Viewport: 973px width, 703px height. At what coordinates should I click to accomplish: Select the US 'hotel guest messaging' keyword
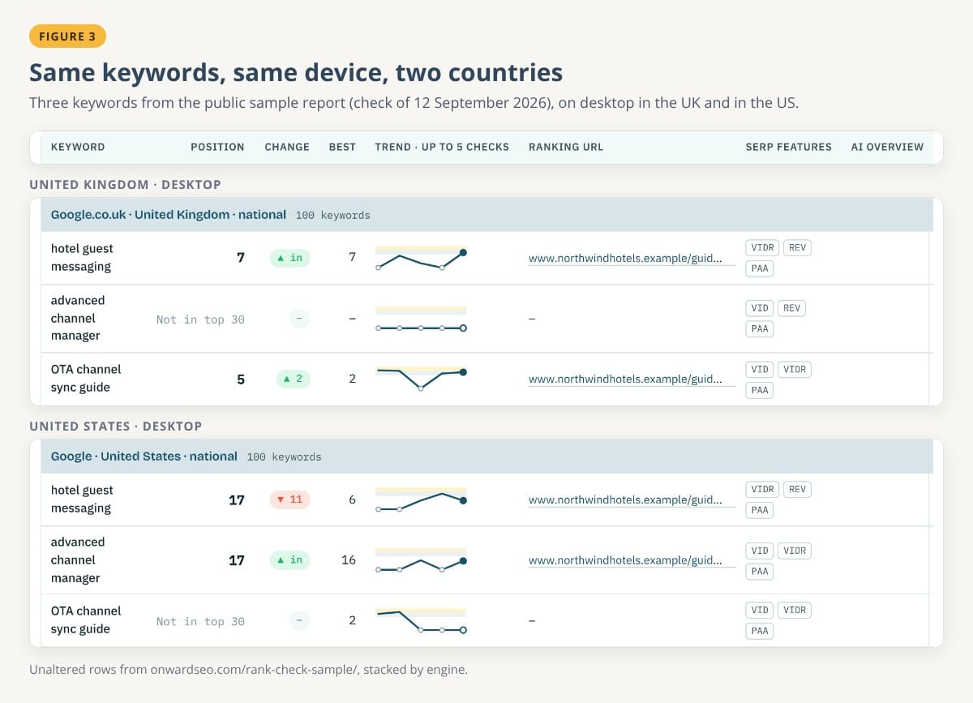(x=82, y=499)
